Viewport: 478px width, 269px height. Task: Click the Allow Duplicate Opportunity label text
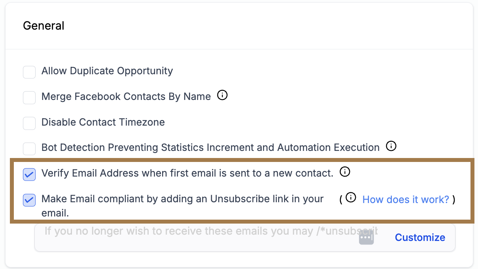[107, 71]
